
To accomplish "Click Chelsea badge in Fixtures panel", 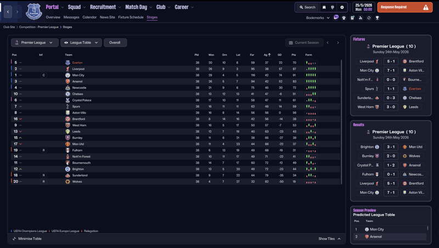I will 404,98.
